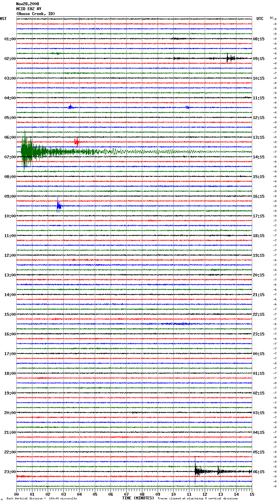Click the 15:00 MST time label
Screen dimensions: 278x503
[x=10, y=314]
